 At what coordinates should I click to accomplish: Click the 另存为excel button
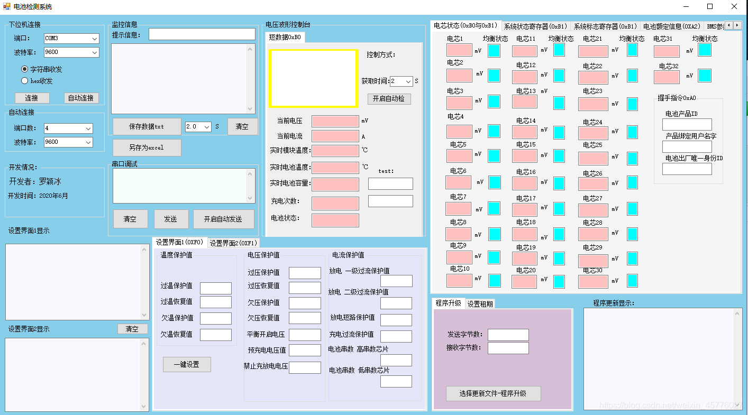point(147,148)
